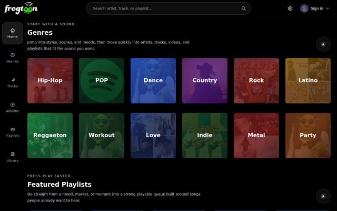Image resolution: width=337 pixels, height=211 pixels.
Task: Open the Rock genre tile
Action: [256, 81]
